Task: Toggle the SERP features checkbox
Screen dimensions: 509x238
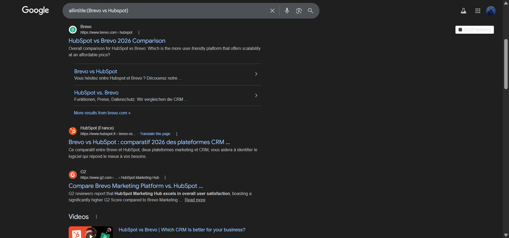Action: [x=460, y=30]
